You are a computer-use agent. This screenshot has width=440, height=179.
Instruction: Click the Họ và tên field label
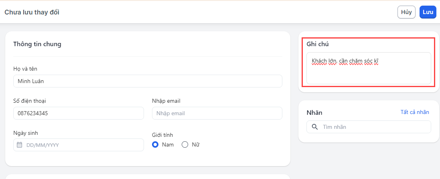click(x=25, y=69)
